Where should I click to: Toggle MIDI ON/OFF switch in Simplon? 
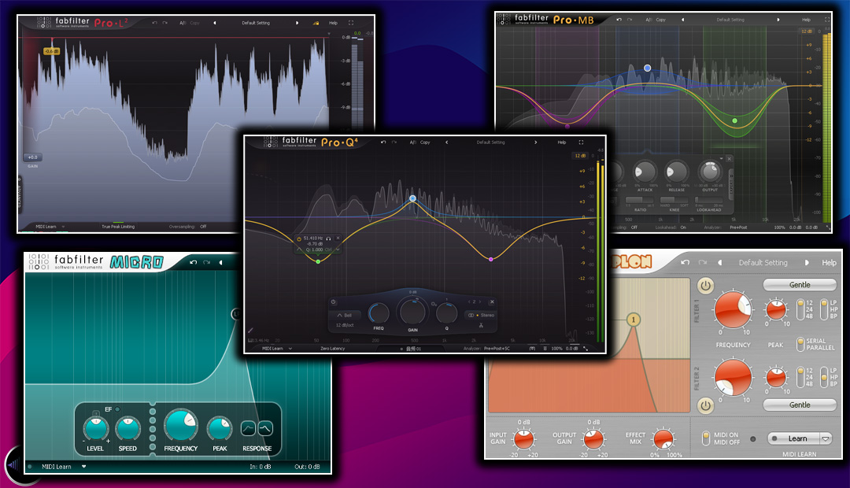click(706, 438)
